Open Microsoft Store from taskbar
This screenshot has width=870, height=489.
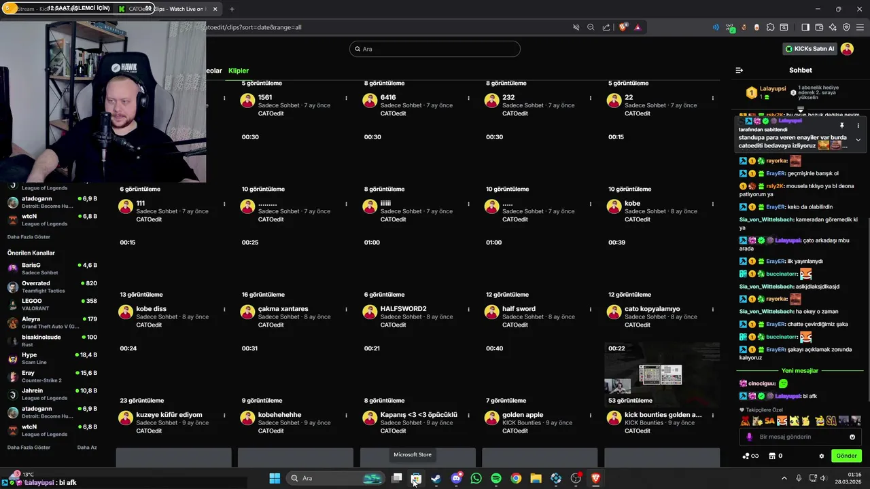[416, 478]
